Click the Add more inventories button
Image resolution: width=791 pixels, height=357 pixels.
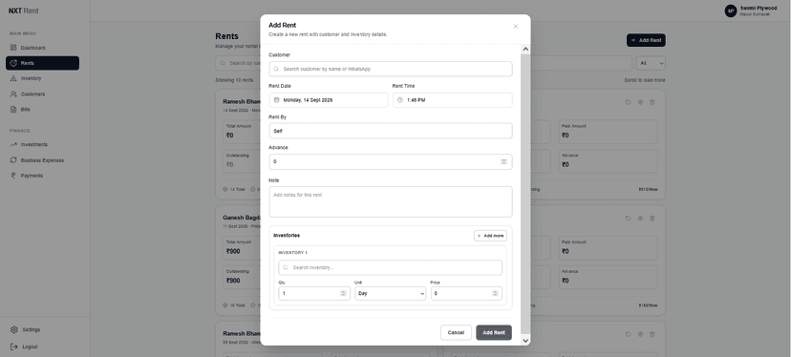point(490,236)
